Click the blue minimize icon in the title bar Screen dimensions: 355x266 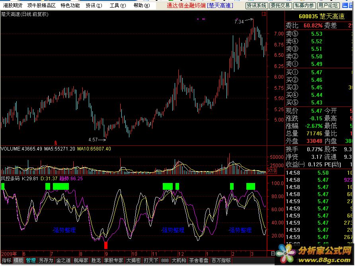pos(345,6)
